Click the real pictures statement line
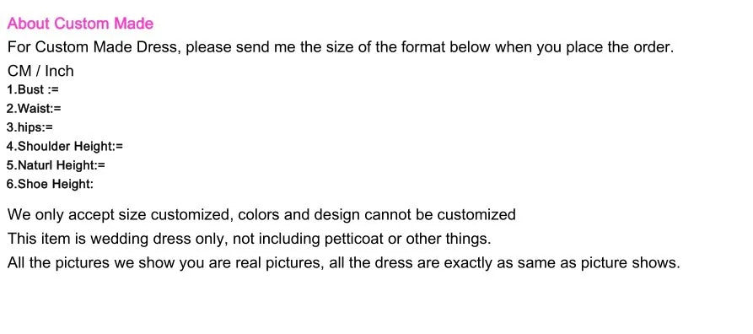This screenshot has height=334, width=753. click(x=344, y=263)
